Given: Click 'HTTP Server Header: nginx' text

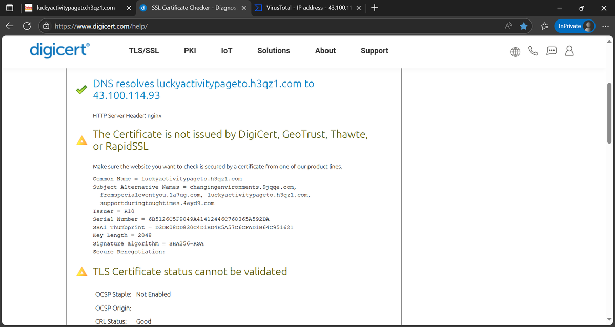Looking at the screenshot, I should coord(128,116).
